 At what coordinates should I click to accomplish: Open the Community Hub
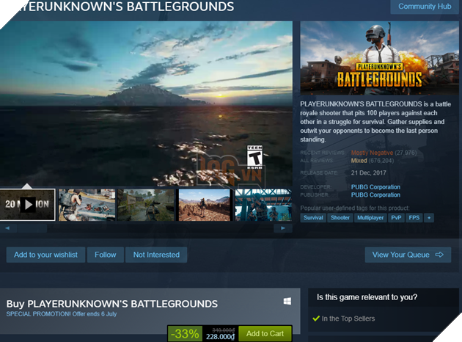click(425, 7)
